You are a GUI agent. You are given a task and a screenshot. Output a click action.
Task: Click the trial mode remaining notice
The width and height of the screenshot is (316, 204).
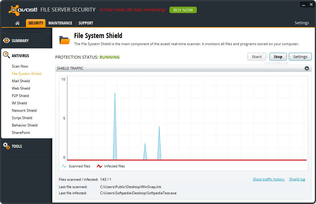coord(132,10)
